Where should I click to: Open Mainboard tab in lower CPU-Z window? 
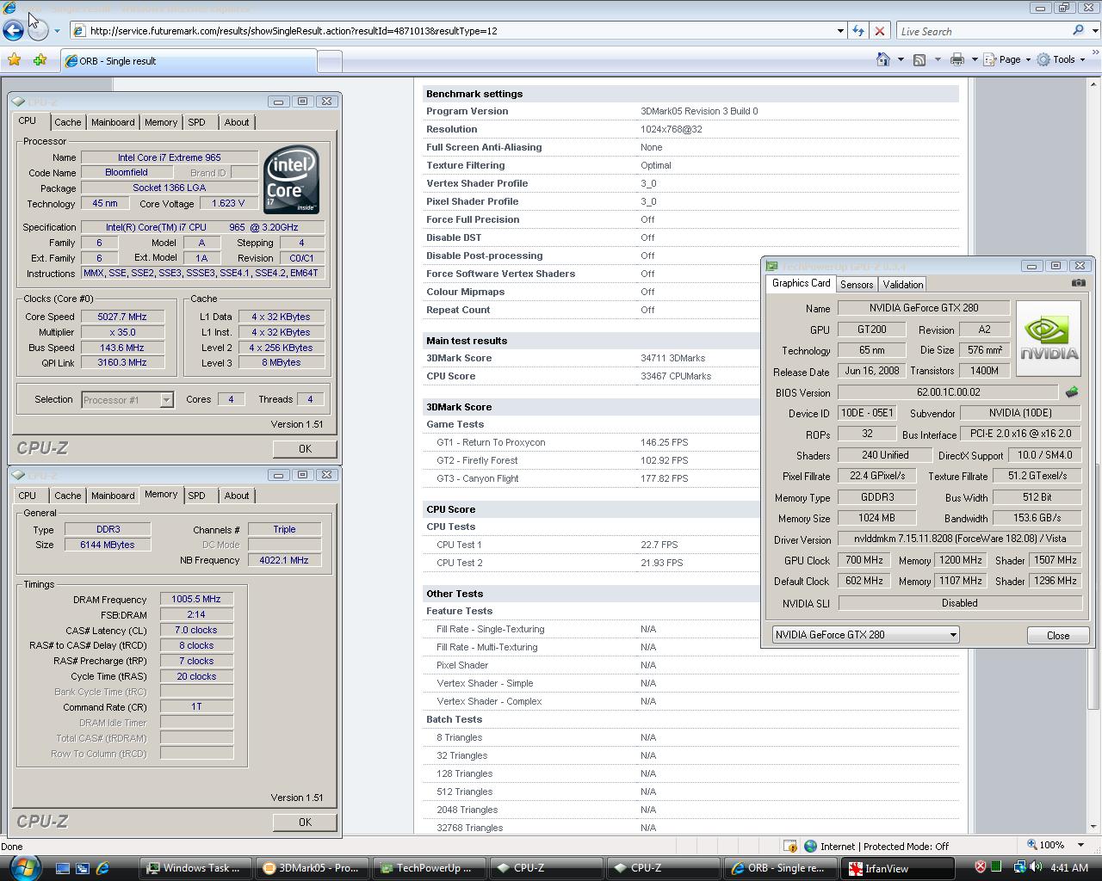(x=113, y=496)
